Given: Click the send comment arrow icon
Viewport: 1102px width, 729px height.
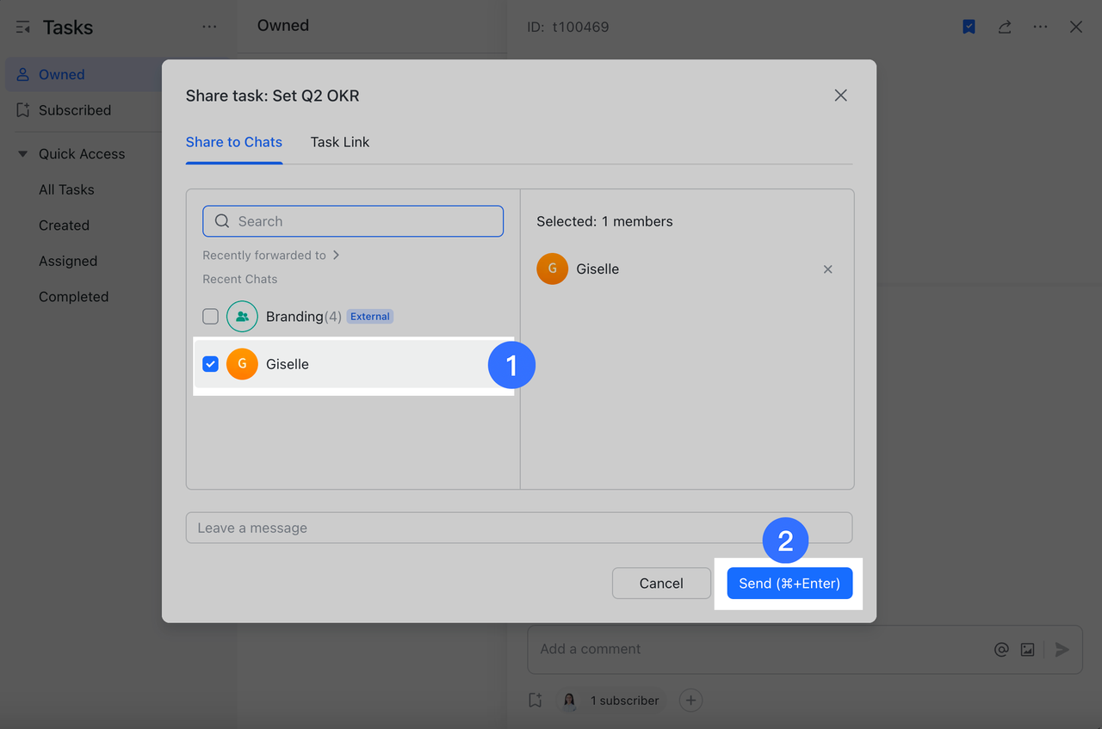Looking at the screenshot, I should [1061, 649].
